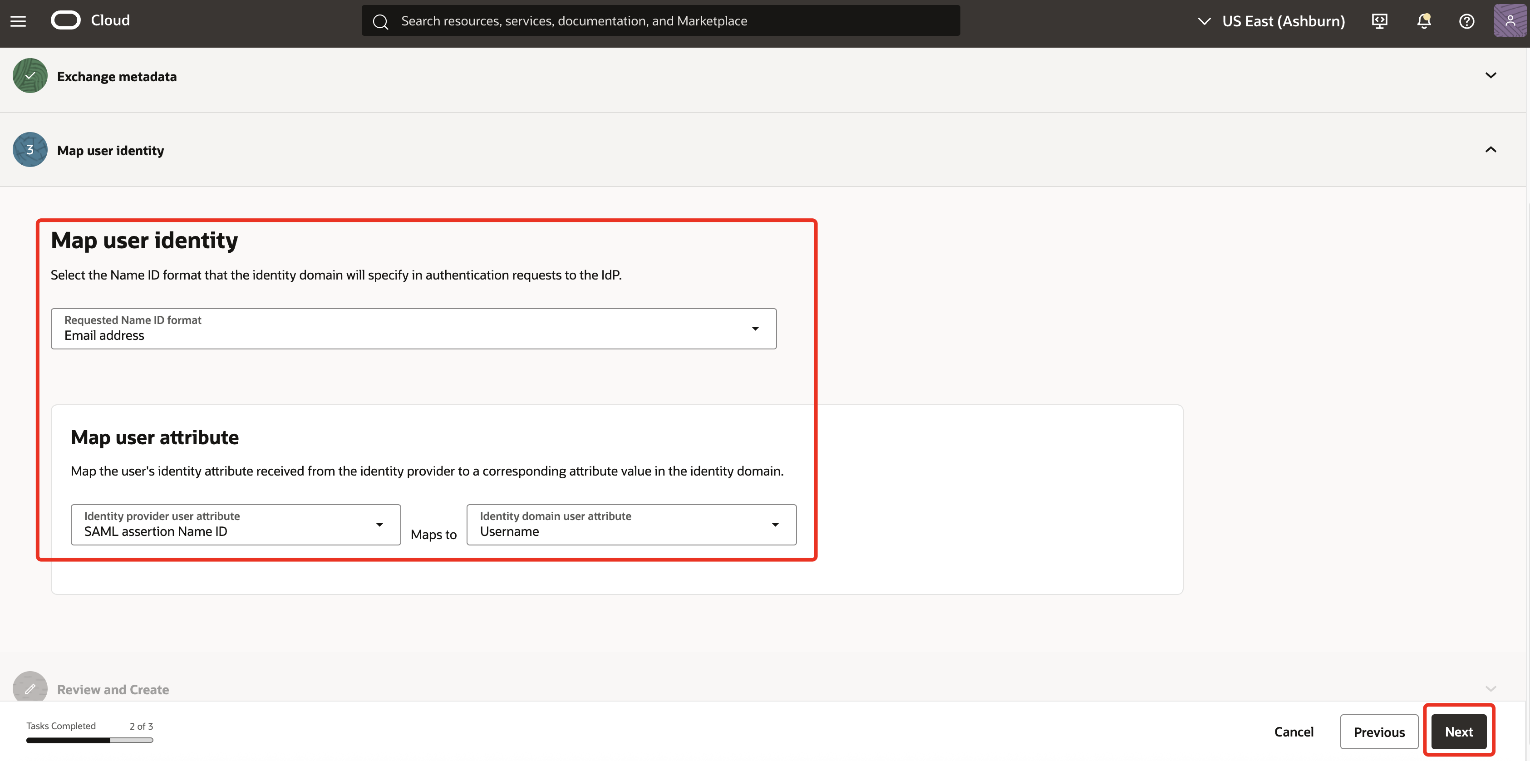The height and width of the screenshot is (761, 1530).
Task: Click the Next button
Action: (x=1459, y=732)
